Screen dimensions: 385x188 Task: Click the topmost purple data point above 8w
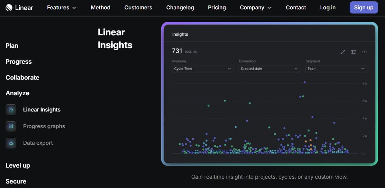305,82
